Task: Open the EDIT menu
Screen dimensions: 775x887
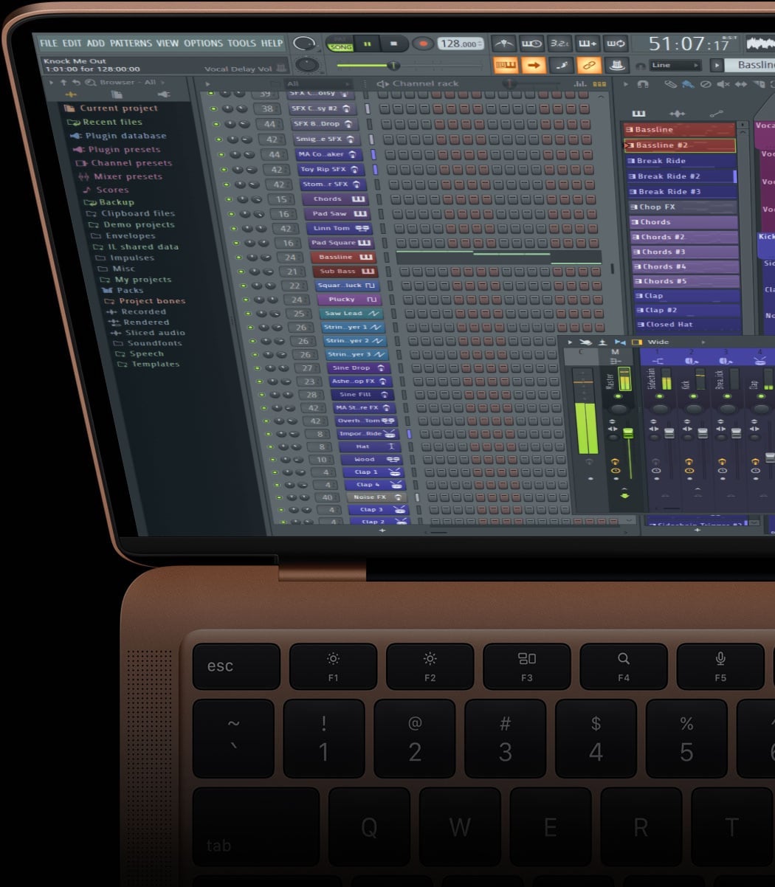Action: 72,43
